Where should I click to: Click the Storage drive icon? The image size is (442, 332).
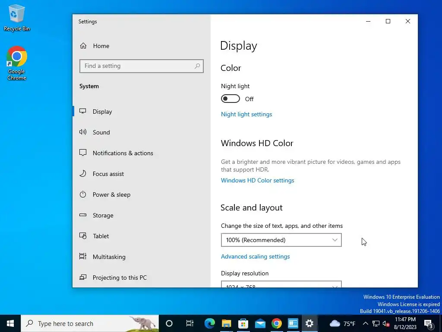[x=83, y=215]
